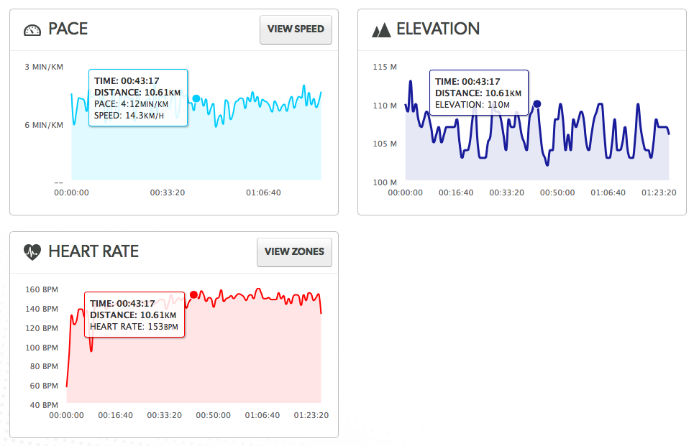Click 00:33:20 tick on pace chart axis
The height and width of the screenshot is (446, 694).
[168, 192]
